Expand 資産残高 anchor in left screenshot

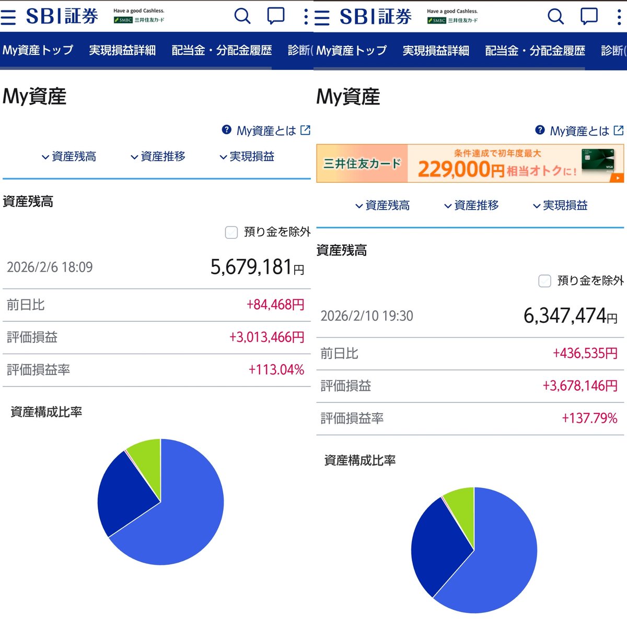pyautogui.click(x=68, y=157)
